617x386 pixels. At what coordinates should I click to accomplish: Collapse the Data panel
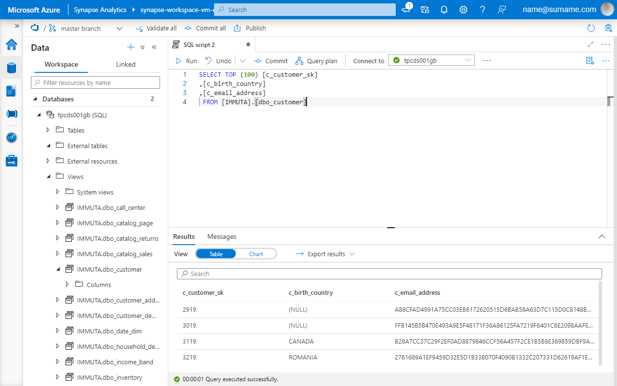154,47
